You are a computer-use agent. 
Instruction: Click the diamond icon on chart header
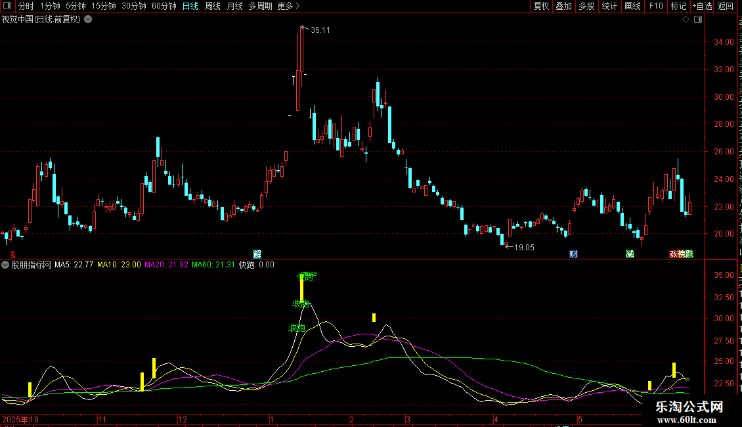[x=686, y=20]
